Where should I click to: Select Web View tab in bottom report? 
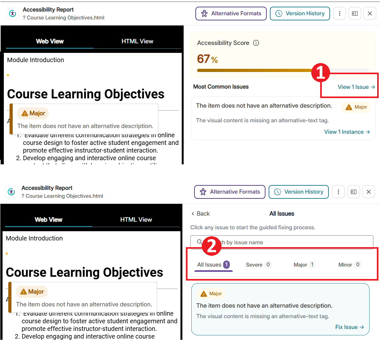[48, 219]
